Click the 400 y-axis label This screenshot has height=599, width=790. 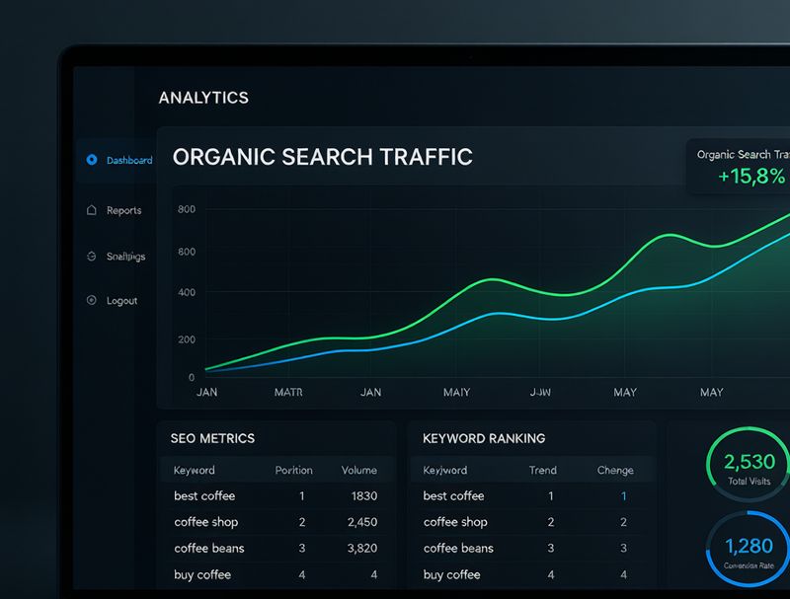point(187,292)
